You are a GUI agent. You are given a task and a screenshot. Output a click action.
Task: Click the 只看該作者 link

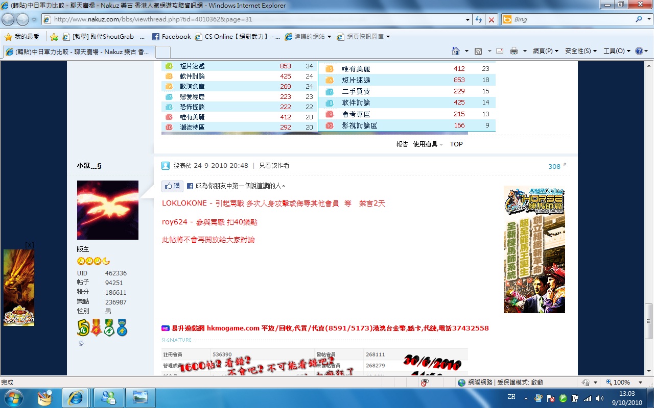274,166
